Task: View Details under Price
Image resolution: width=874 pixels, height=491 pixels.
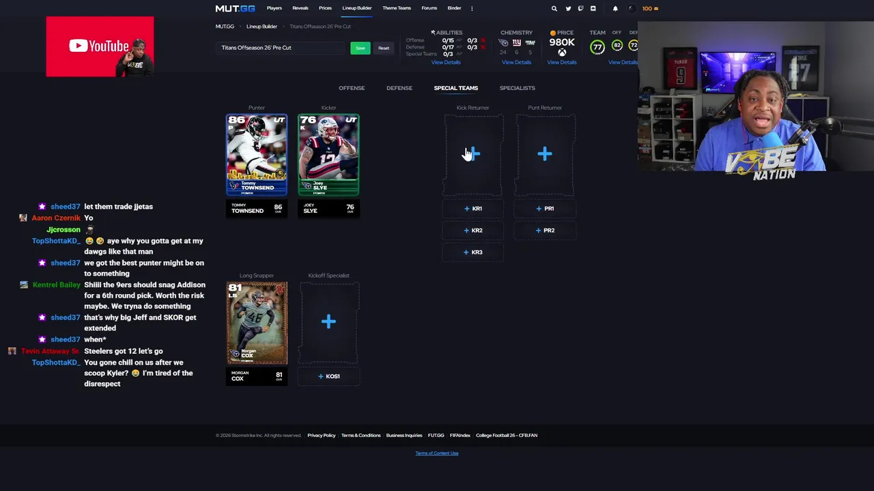Action: coord(562,62)
